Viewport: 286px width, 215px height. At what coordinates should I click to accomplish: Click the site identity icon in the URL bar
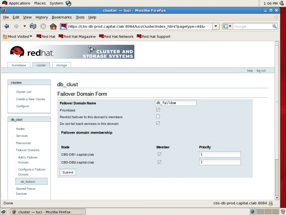point(64,27)
